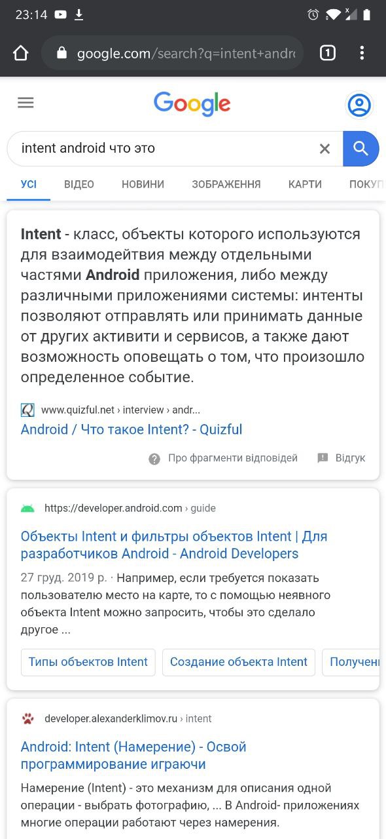Open the Quizful 'Что такое Intent?' link
386x839 pixels.
[x=132, y=429]
